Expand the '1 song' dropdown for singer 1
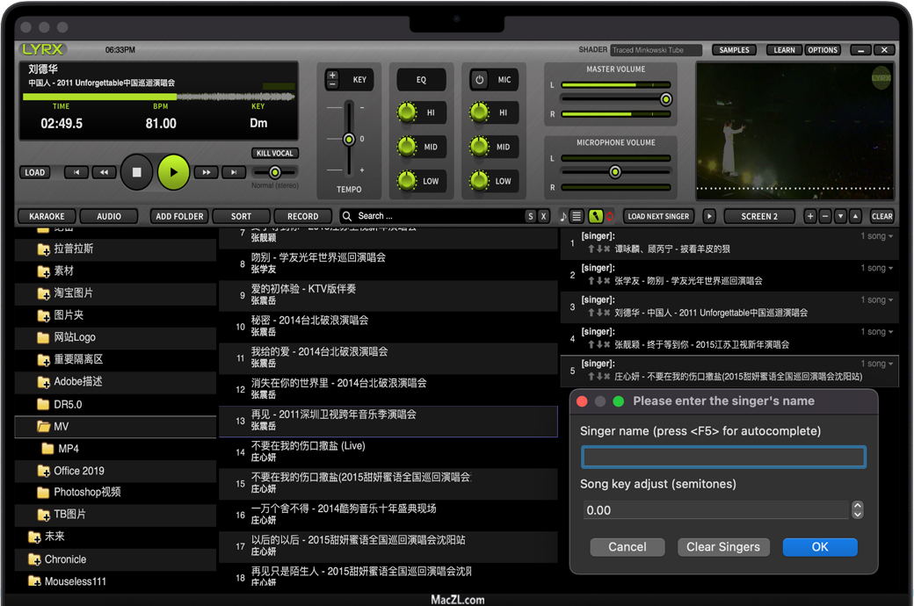Viewport: 914px width, 606px height. coord(877,236)
